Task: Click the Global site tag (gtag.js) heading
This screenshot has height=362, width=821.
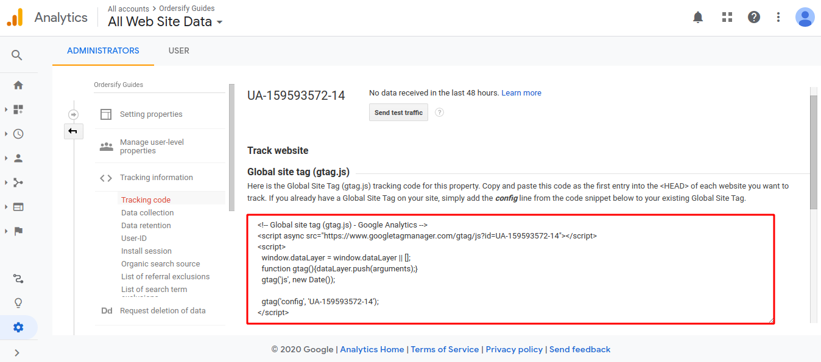Action: pyautogui.click(x=298, y=172)
